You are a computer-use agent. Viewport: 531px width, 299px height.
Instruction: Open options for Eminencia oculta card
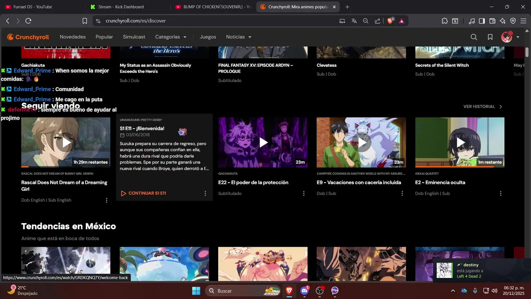pos(501,194)
